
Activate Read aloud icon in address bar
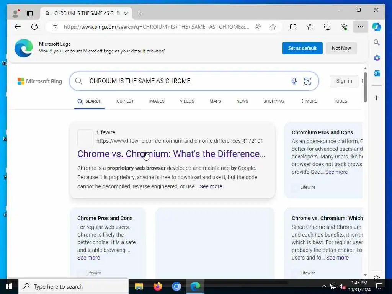coord(258,27)
